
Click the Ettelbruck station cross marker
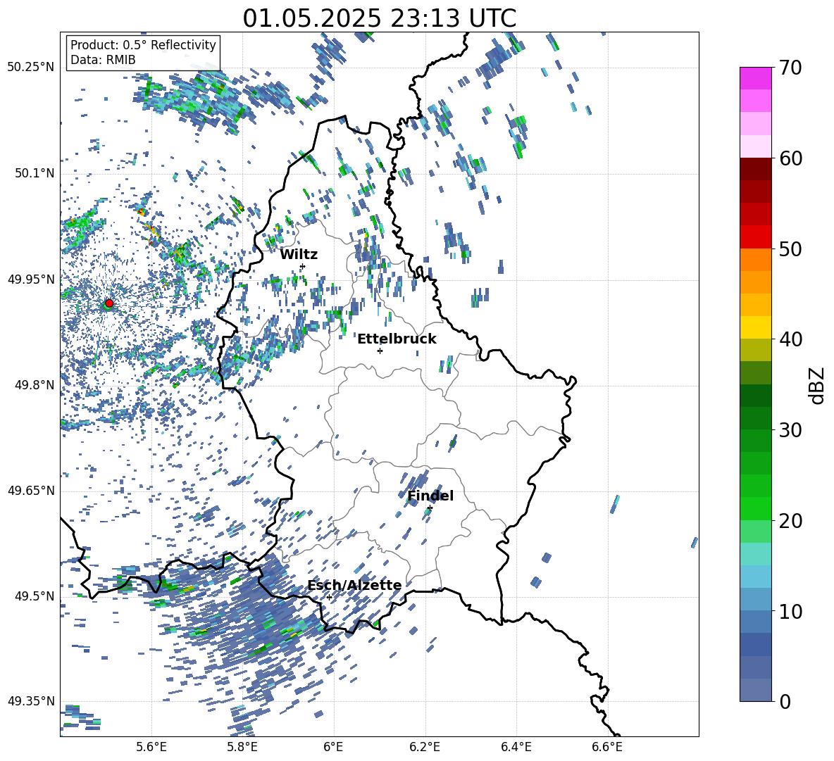[x=380, y=351]
